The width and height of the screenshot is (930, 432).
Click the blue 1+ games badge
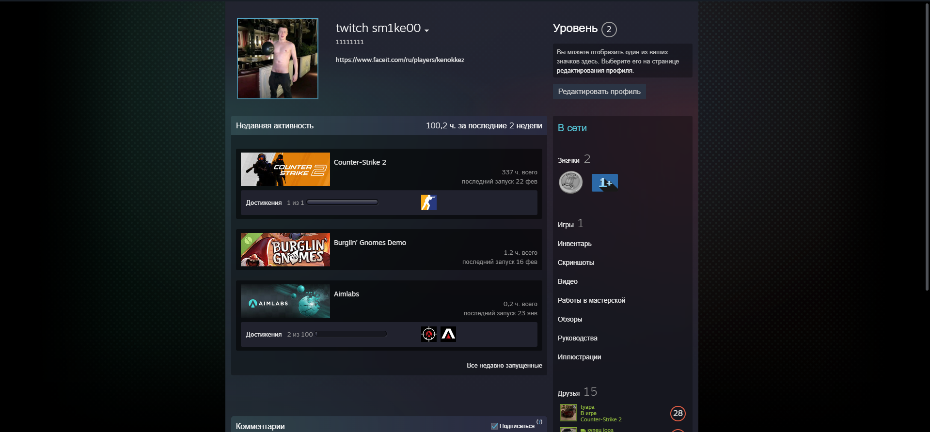(604, 183)
